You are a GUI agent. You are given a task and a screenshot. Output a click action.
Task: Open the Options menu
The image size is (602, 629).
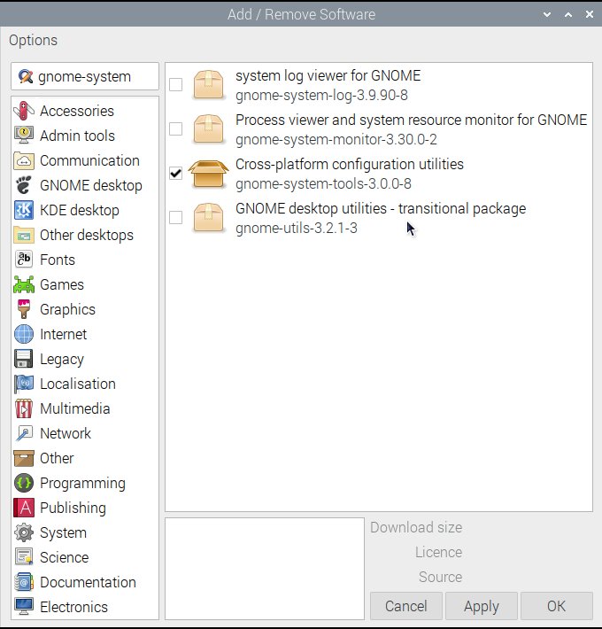pyautogui.click(x=34, y=41)
